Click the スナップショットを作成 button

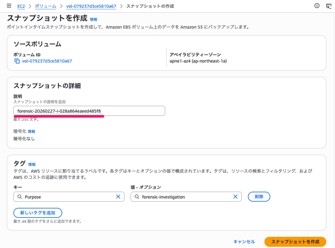point(295,241)
